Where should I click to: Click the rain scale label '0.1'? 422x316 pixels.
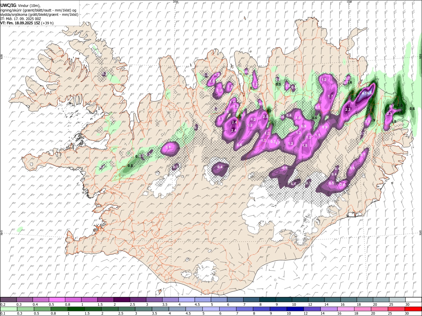pos(2,314)
